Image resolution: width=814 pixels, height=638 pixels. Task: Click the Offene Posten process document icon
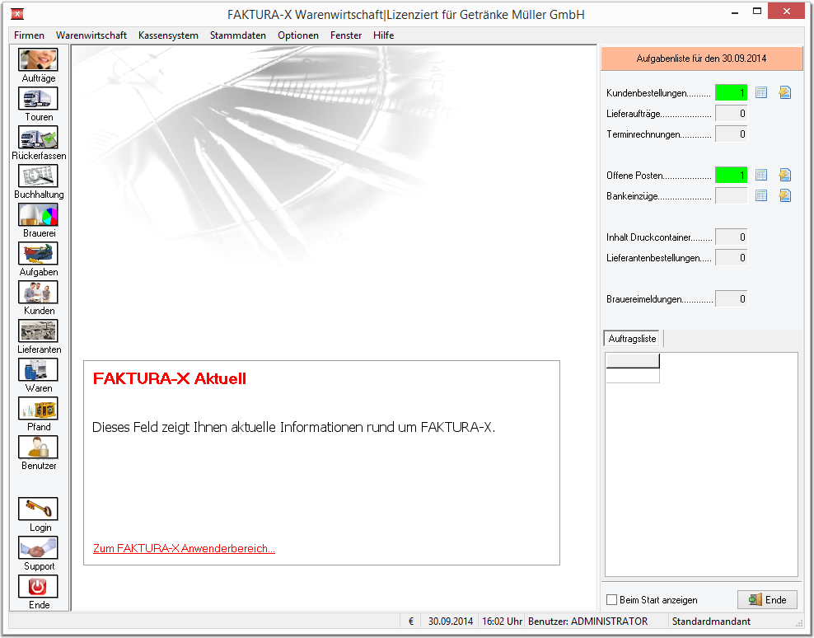pos(785,175)
